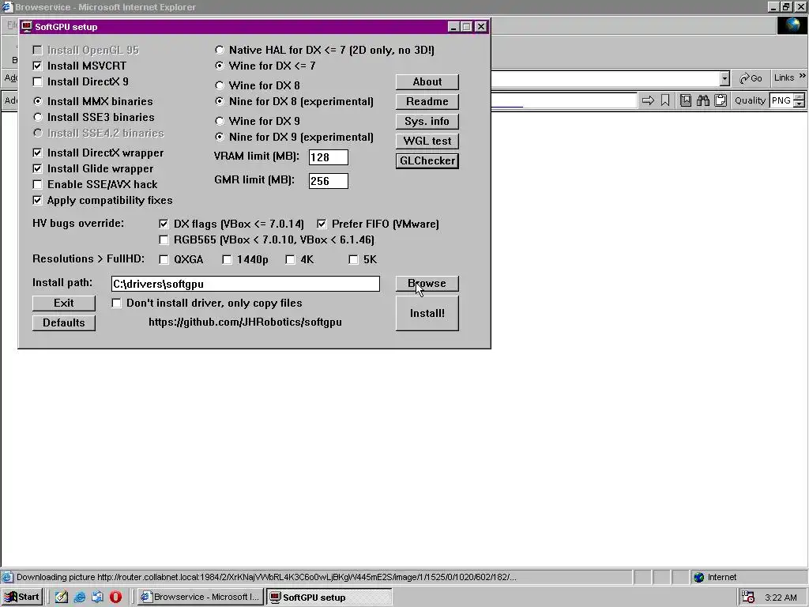The height and width of the screenshot is (607, 809).
Task: Click the Go button in Internet Explorer
Action: 751,78
